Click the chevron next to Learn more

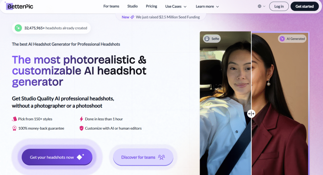(x=217, y=7)
